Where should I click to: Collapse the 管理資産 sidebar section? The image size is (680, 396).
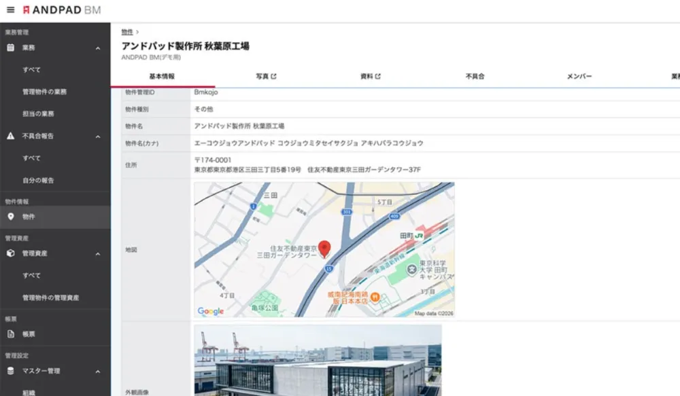(x=98, y=254)
